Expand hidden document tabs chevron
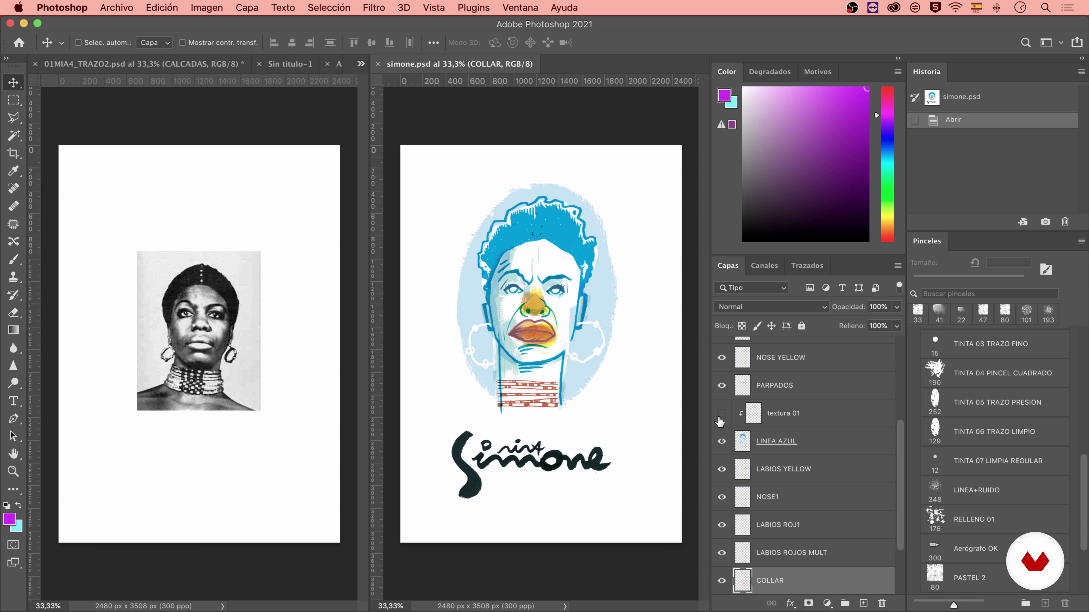The width and height of the screenshot is (1089, 612). [x=361, y=64]
